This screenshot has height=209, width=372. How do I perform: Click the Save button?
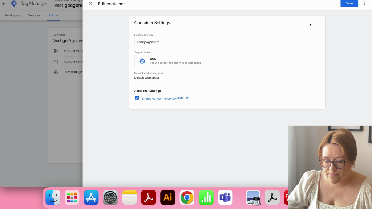click(x=349, y=3)
